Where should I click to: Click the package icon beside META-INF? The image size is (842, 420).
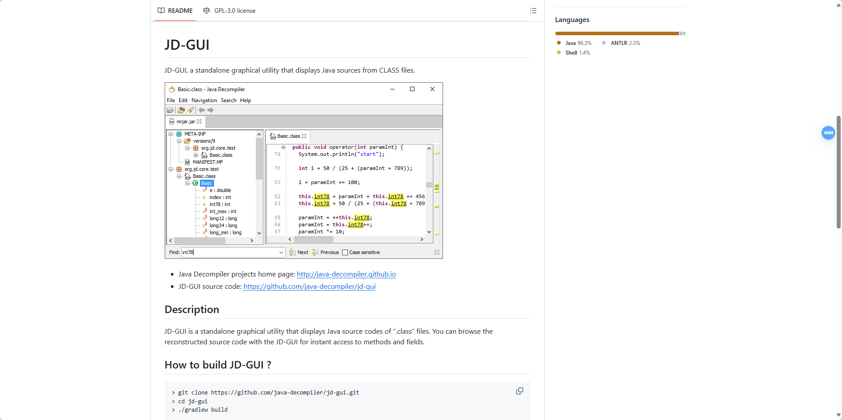(x=179, y=134)
